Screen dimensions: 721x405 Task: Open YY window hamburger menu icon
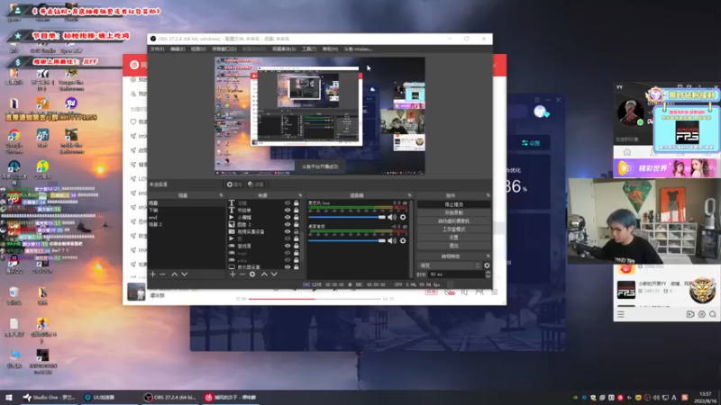pos(621,314)
